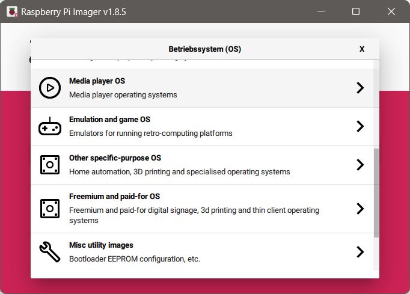Close the Betriebssystem (OS) dialog with X
Viewport: 410px width, 294px height.
click(362, 49)
